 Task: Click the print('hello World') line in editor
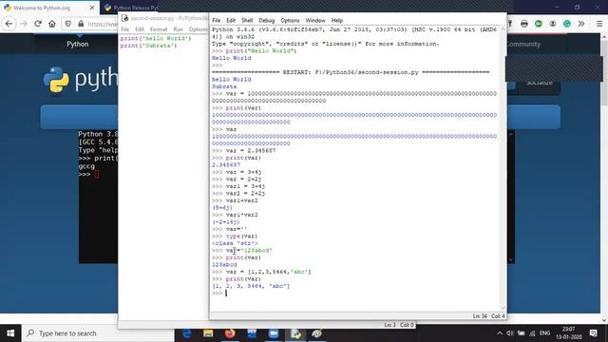(x=156, y=38)
